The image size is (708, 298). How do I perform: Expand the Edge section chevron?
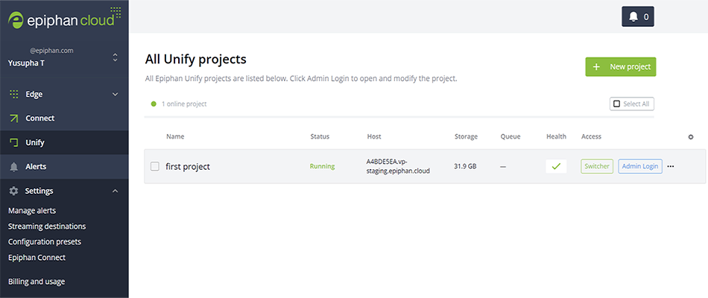[115, 95]
